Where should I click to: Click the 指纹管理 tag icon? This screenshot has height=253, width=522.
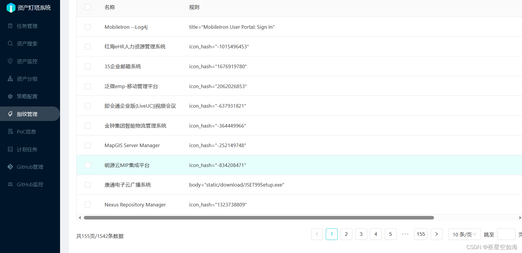(10, 114)
